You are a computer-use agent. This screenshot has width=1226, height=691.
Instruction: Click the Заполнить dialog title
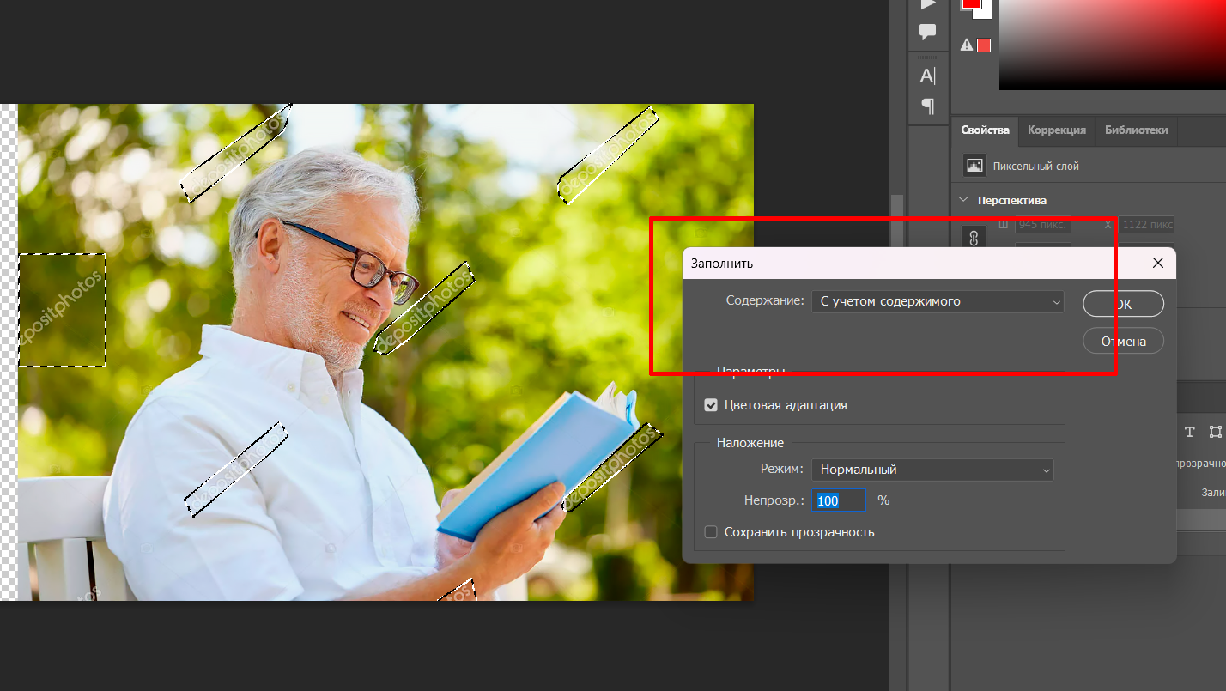(x=722, y=264)
